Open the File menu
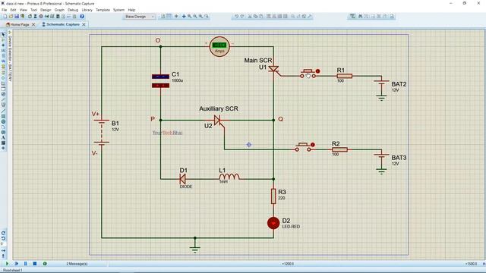Screen dimensions: 486x273 point(5,10)
